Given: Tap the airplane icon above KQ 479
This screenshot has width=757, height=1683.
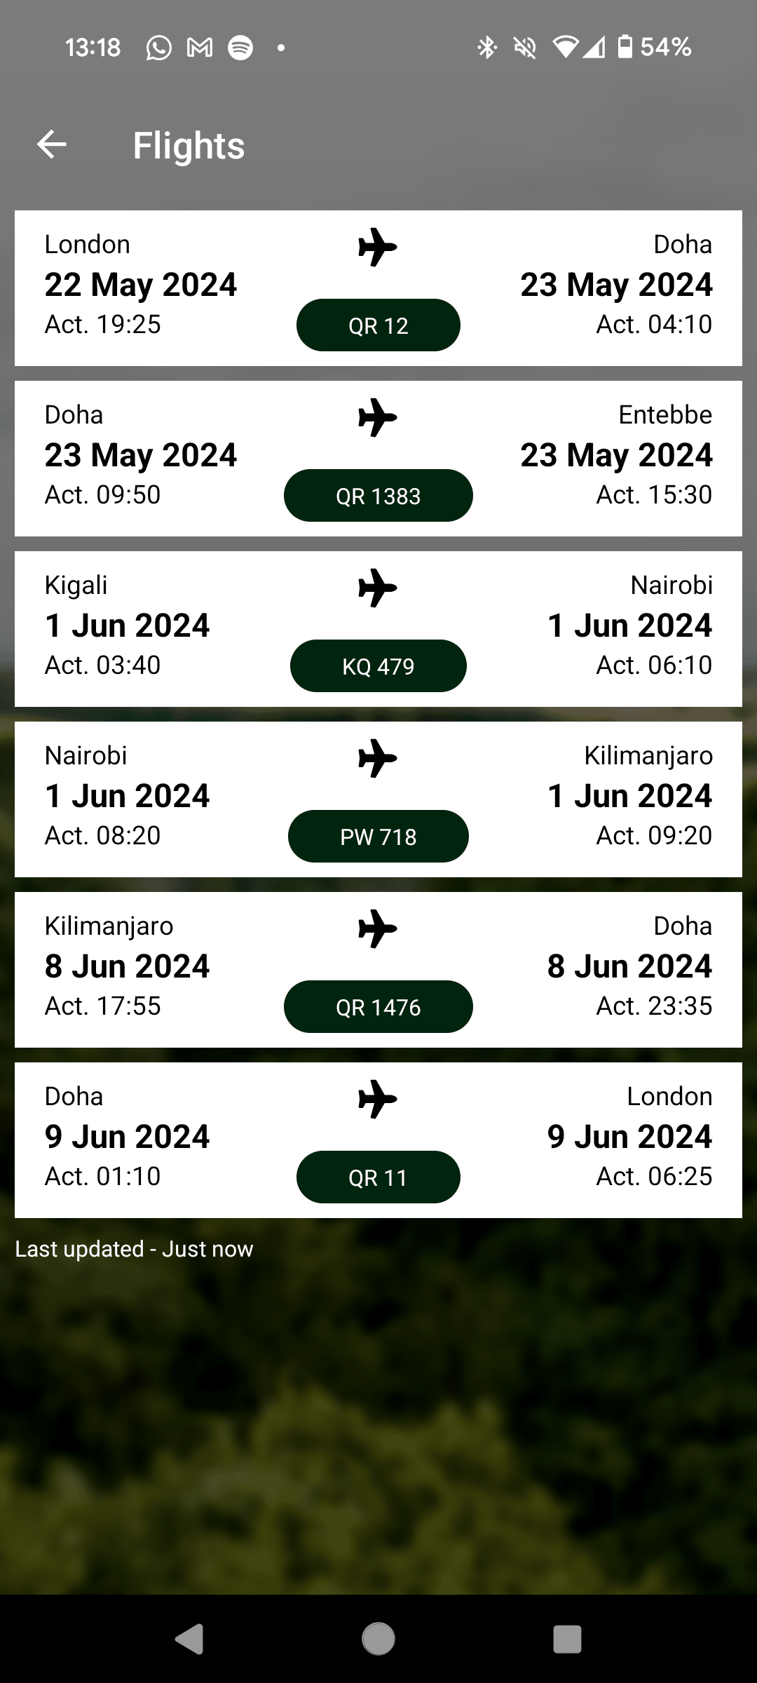Looking at the screenshot, I should coord(378,588).
